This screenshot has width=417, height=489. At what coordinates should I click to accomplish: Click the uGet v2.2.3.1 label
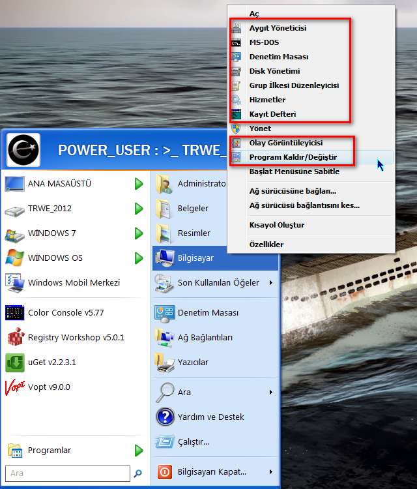(51, 363)
